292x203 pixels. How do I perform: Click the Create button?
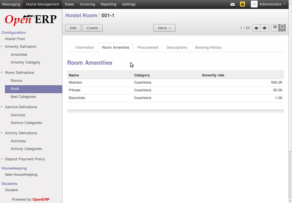pos(92,28)
